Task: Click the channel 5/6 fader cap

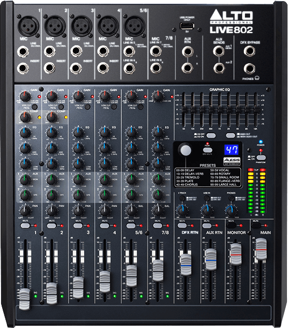Action: click(131, 276)
